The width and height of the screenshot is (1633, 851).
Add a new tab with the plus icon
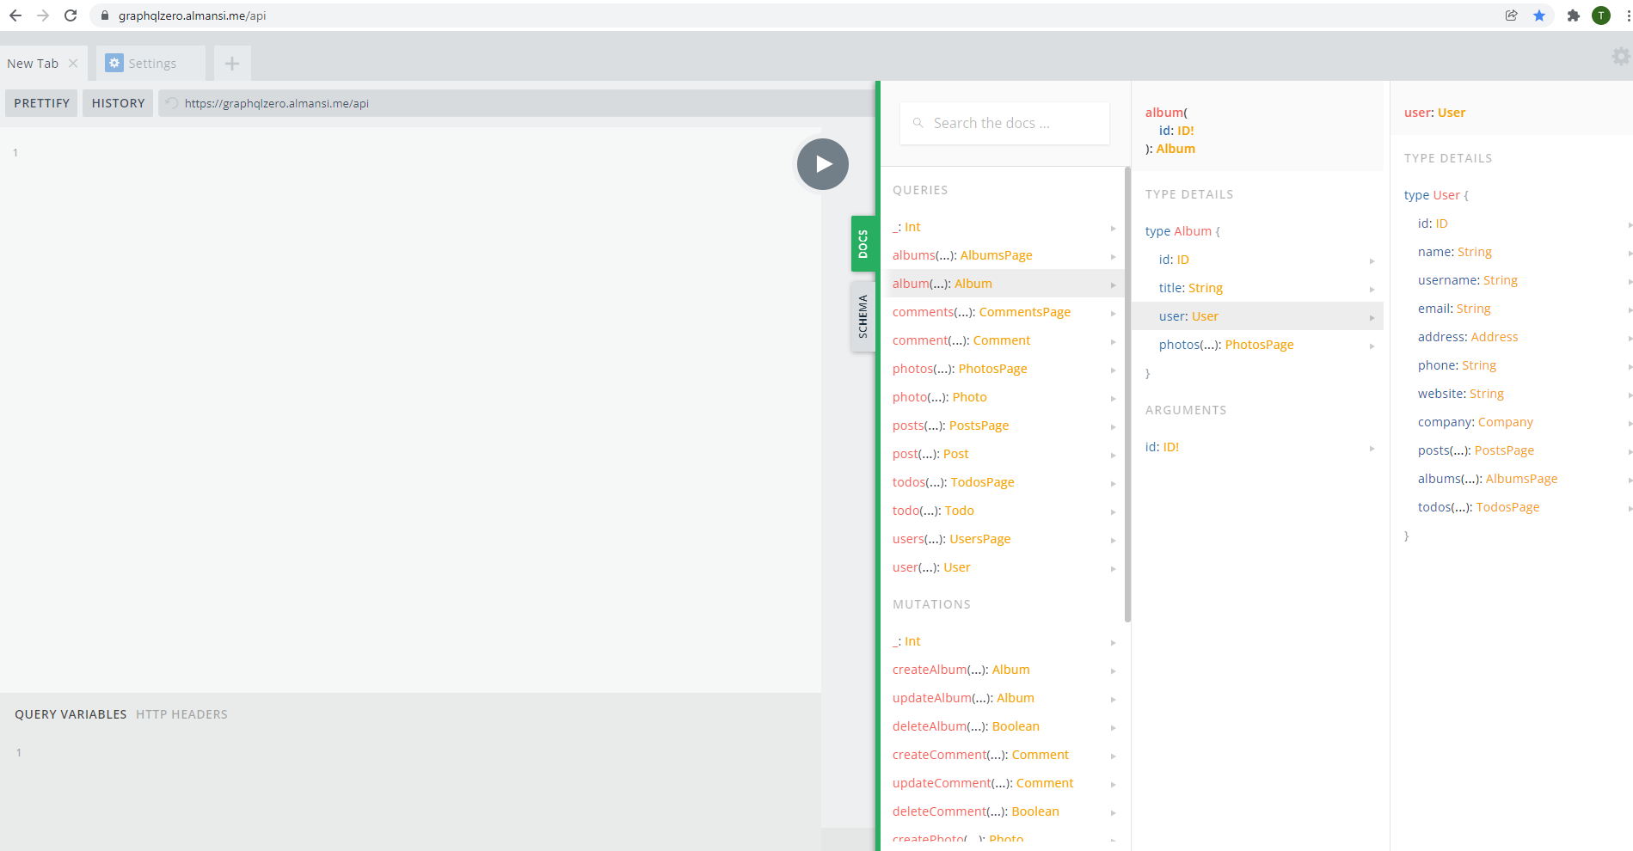point(231,64)
